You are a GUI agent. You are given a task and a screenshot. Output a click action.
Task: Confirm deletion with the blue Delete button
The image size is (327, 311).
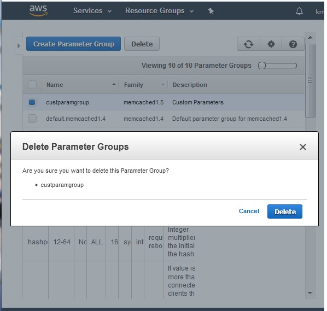(285, 212)
